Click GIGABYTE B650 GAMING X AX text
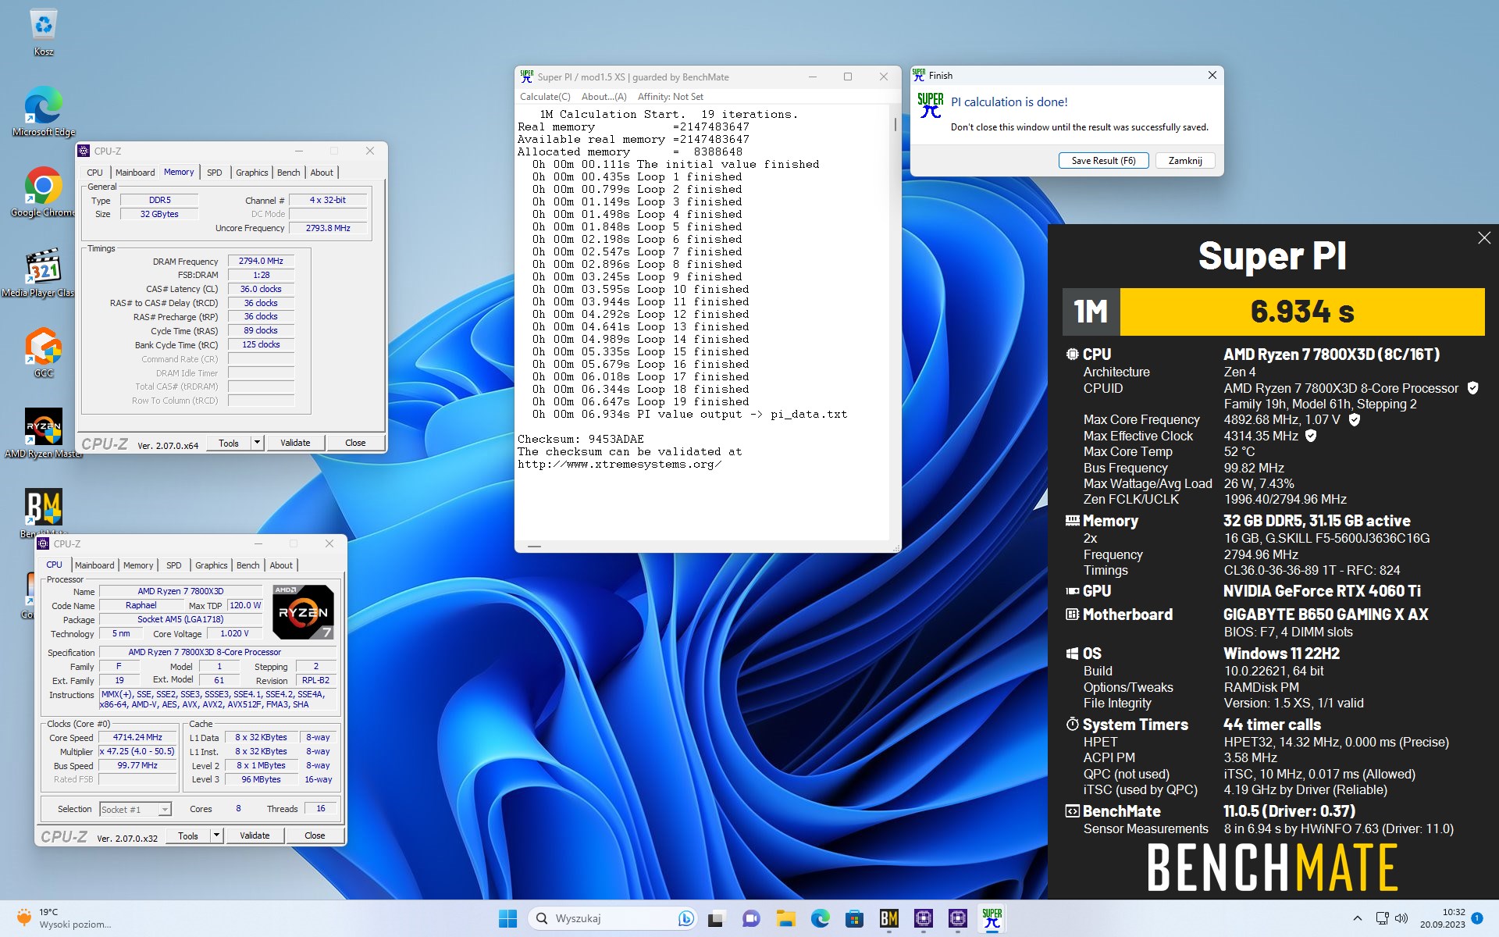Image resolution: width=1499 pixels, height=937 pixels. 1326,615
